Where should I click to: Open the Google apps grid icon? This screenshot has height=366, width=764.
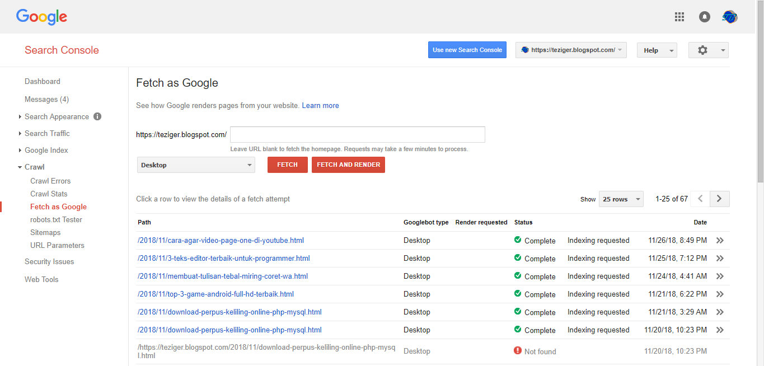click(679, 17)
